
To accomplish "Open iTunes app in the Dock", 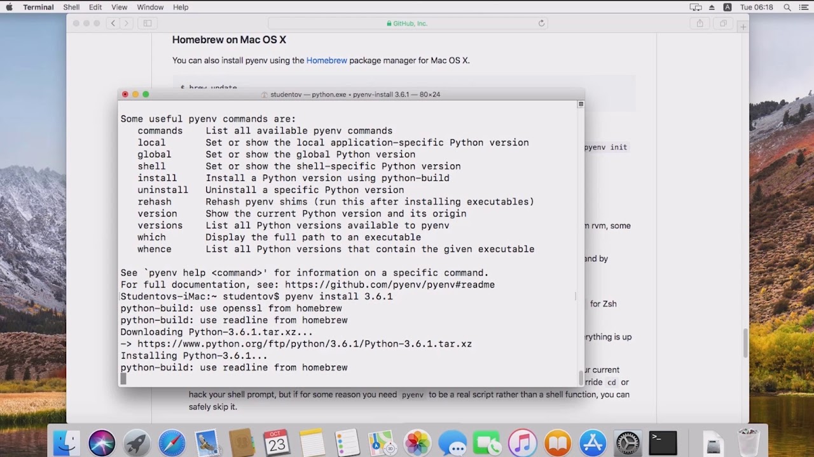I will tap(523, 442).
